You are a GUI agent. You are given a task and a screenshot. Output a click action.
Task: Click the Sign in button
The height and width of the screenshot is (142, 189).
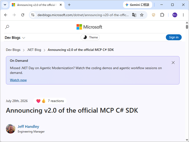(x=174, y=37)
